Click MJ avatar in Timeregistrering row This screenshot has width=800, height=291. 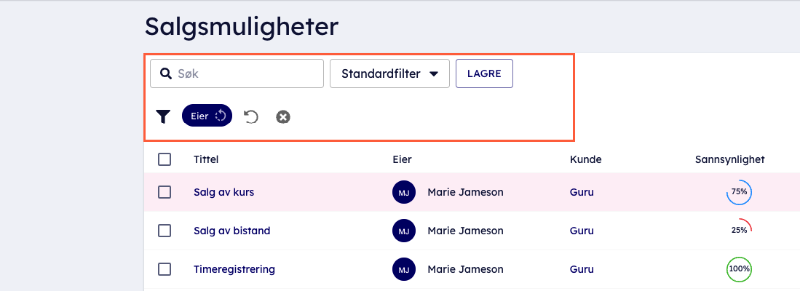tap(404, 269)
